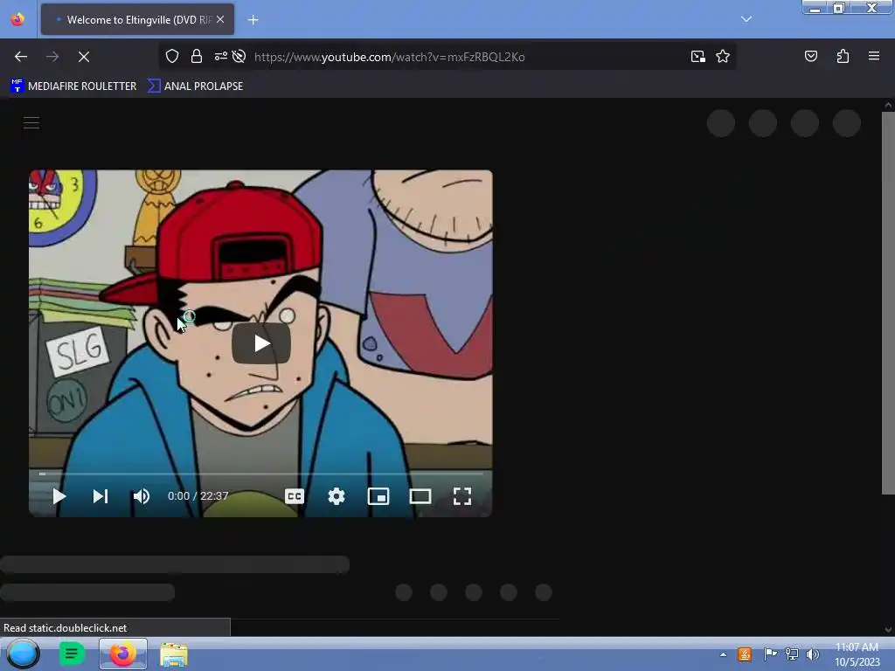Screen dimensions: 895x671
Task: Close the Welcome to Eltingville tab
Action: (220, 19)
